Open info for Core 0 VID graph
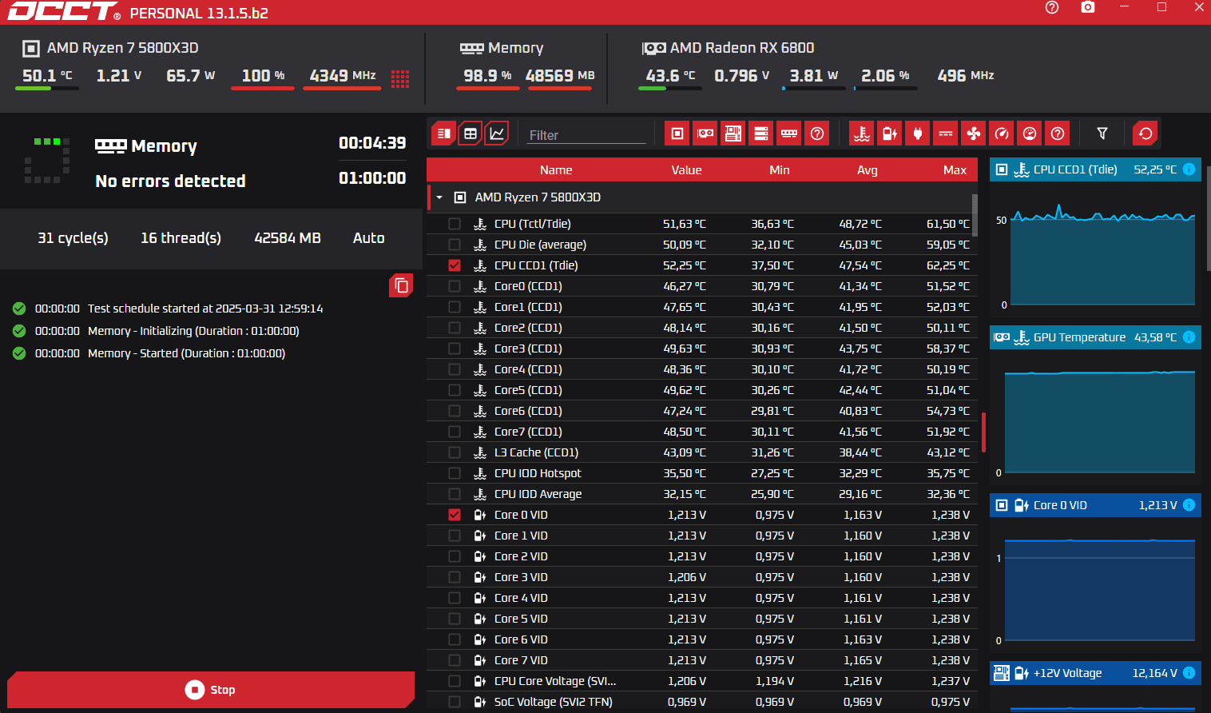Viewport: 1211px width, 713px height. click(1189, 505)
